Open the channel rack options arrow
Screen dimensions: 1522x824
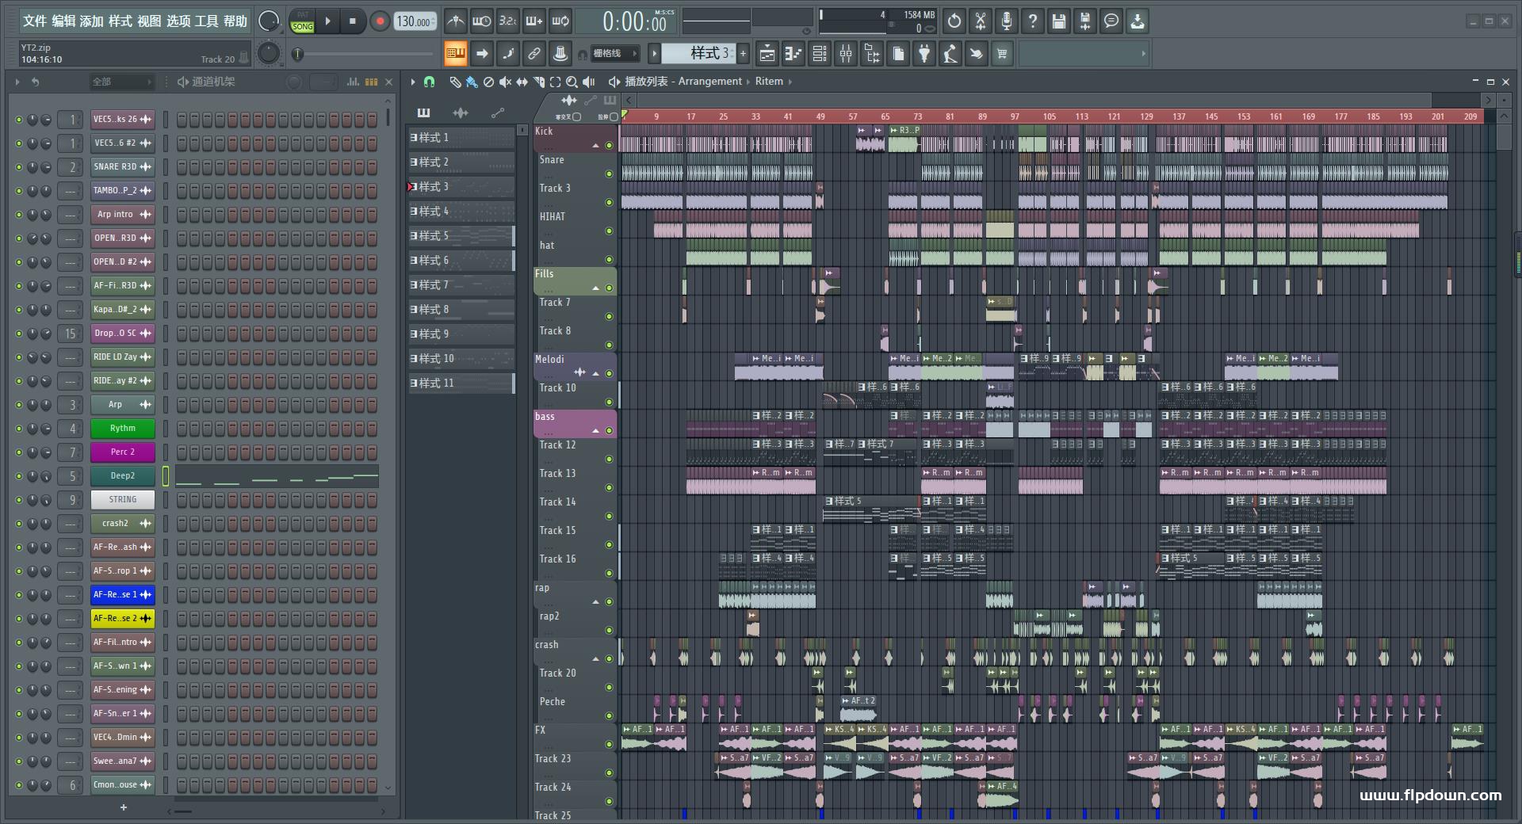point(17,82)
